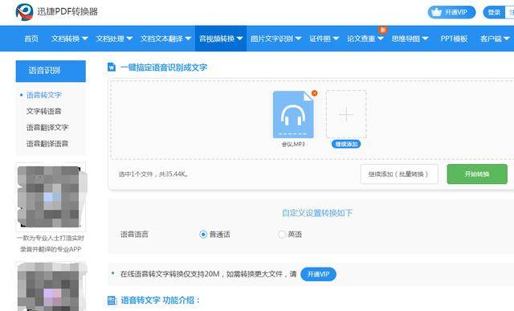Click the small blue 继续添加 button

pos(346,144)
